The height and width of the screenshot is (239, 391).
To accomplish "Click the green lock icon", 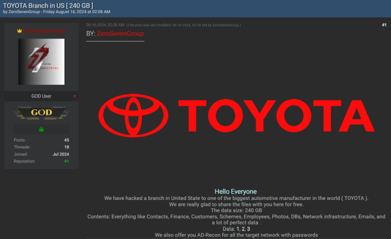I will tap(42, 129).
